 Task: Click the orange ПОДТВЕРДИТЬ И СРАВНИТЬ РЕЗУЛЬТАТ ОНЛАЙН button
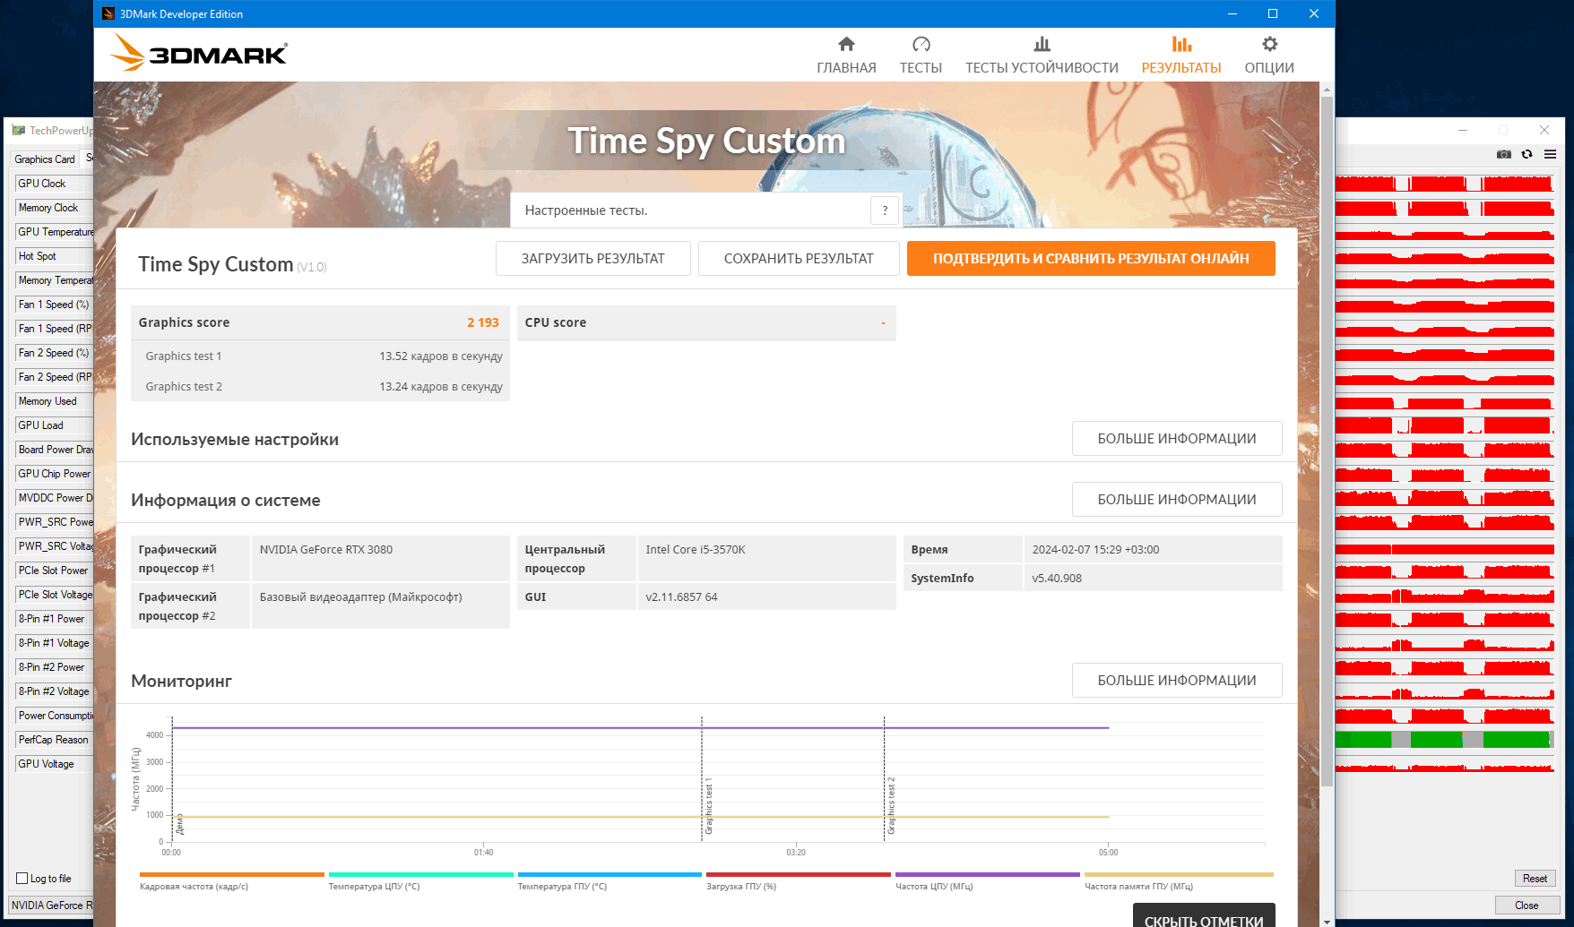click(x=1091, y=259)
